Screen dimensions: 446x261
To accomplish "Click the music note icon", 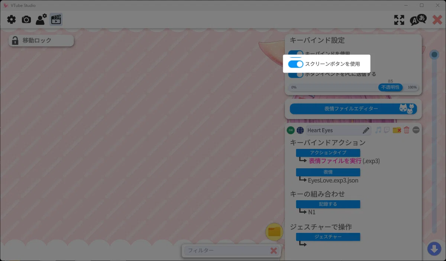I will click(378, 130).
